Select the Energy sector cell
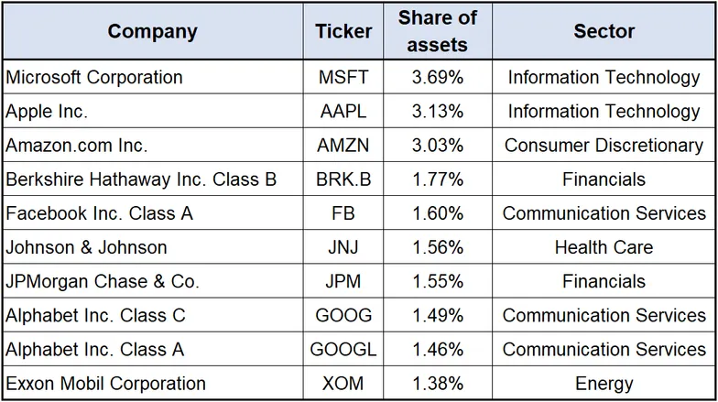Image resolution: width=718 pixels, height=402 pixels. [x=604, y=383]
